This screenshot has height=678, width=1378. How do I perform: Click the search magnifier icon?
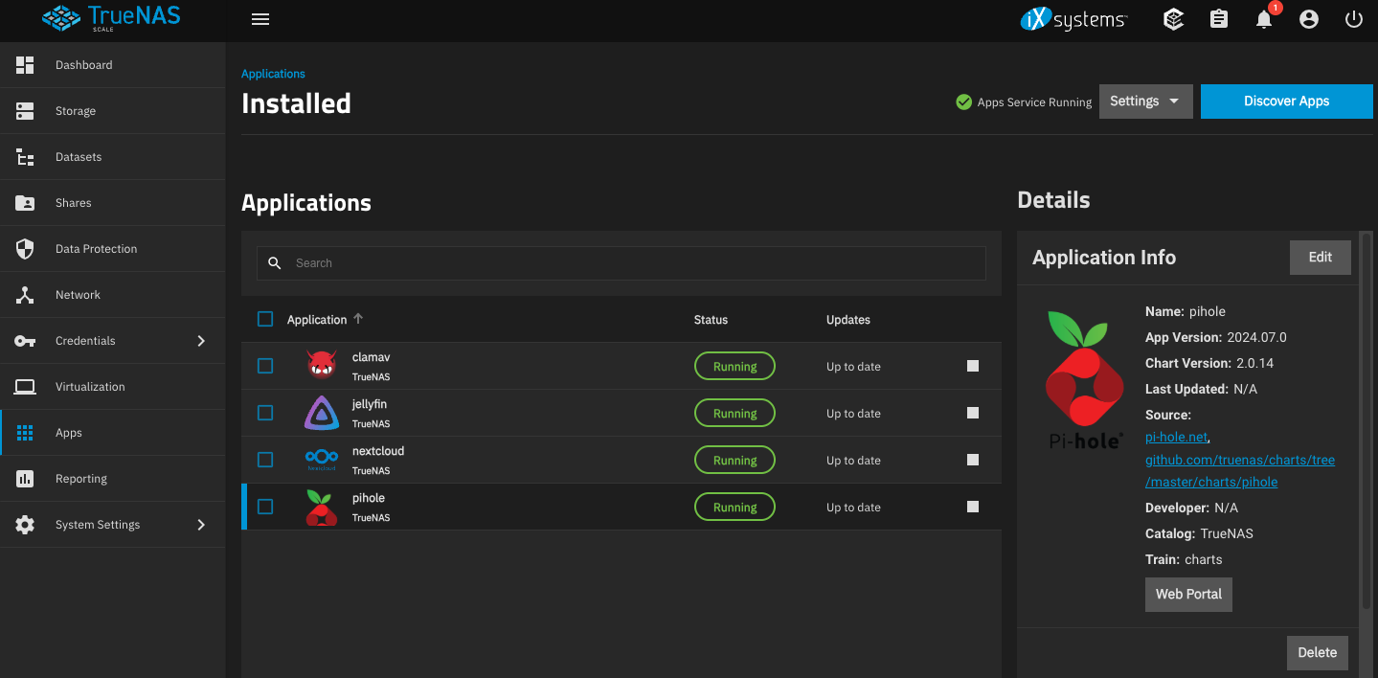click(x=275, y=263)
